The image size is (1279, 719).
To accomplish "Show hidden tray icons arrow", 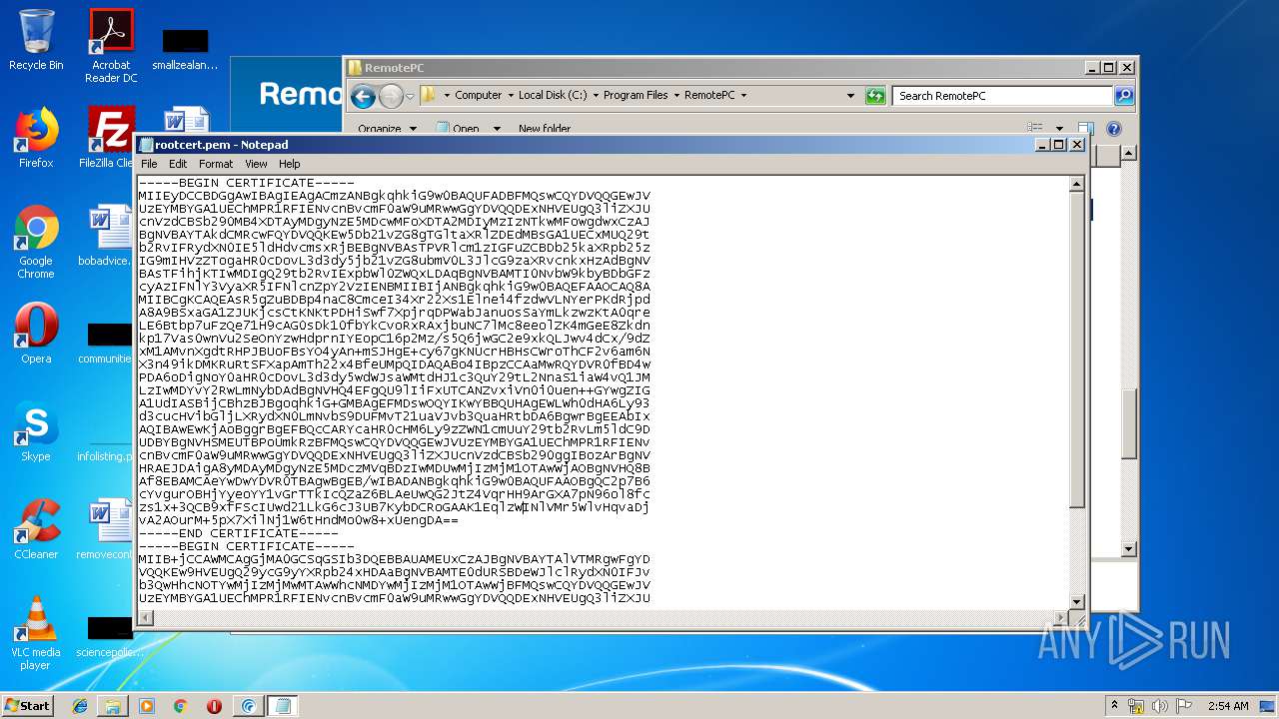I will (x=1114, y=706).
